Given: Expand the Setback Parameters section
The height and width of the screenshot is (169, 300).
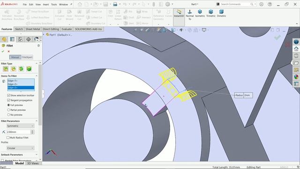Looking at the screenshot, I should (37, 154).
